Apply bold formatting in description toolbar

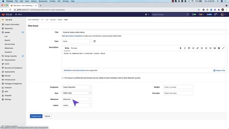click(180, 48)
